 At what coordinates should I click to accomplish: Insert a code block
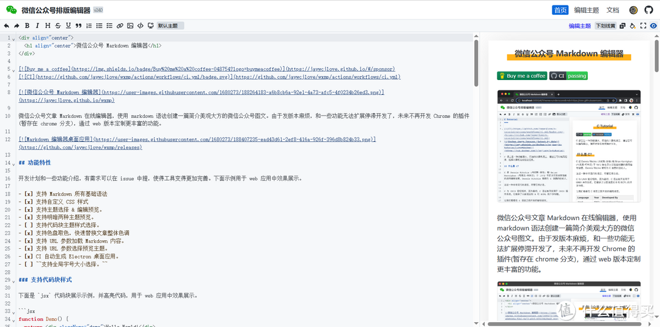tap(141, 26)
